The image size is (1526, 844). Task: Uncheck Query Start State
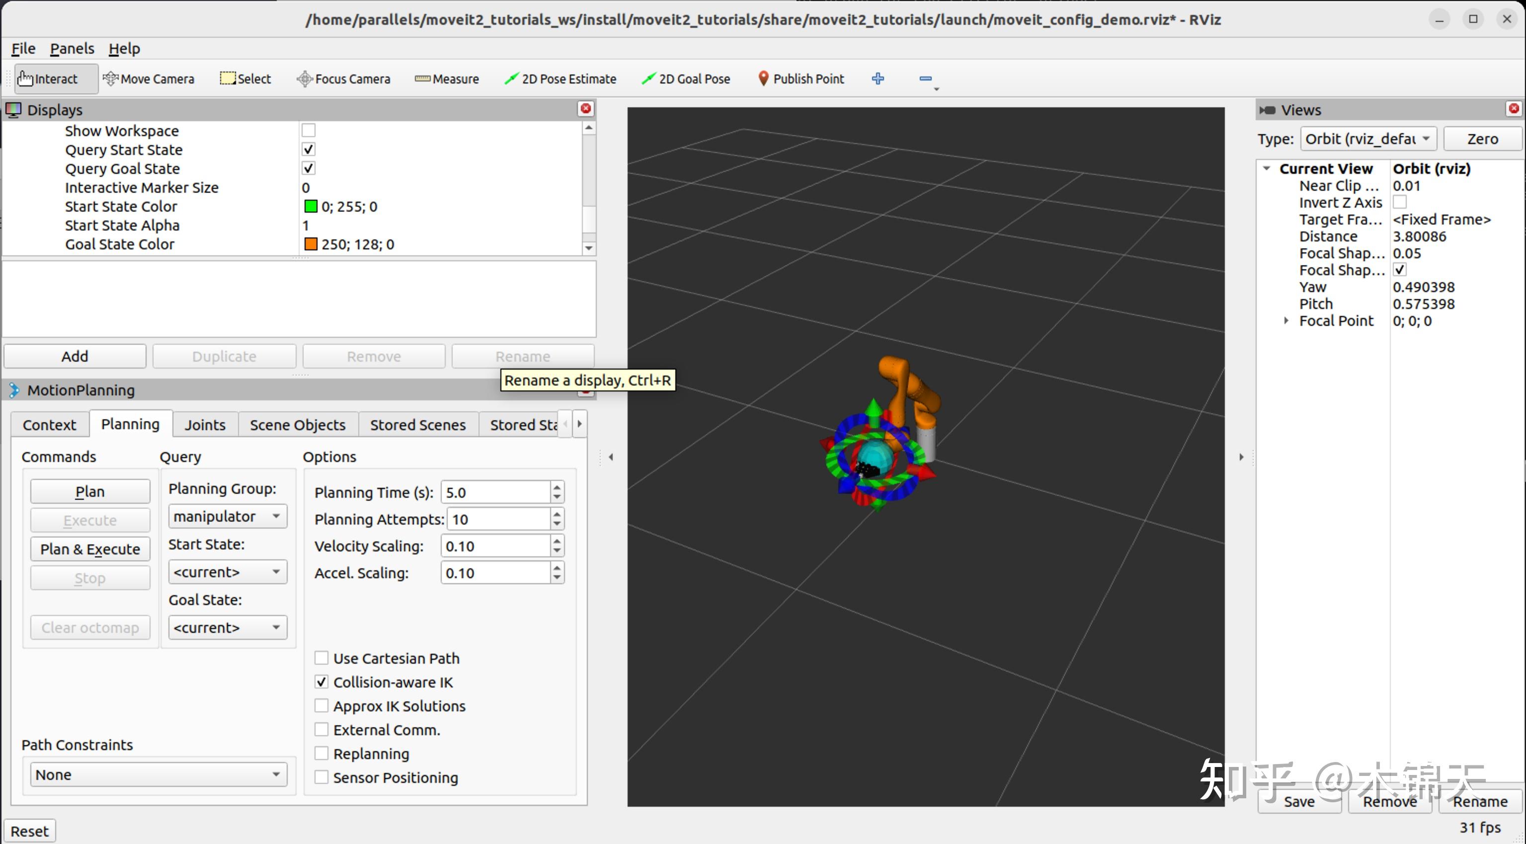308,149
